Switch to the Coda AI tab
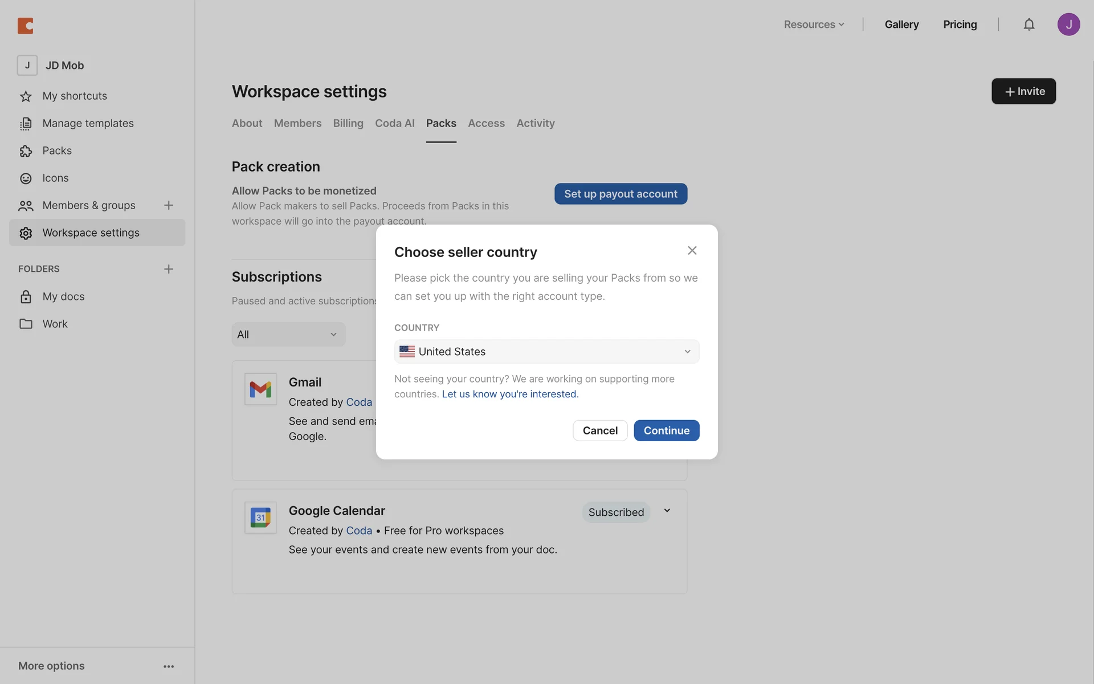Viewport: 1094px width, 684px height. [x=394, y=123]
